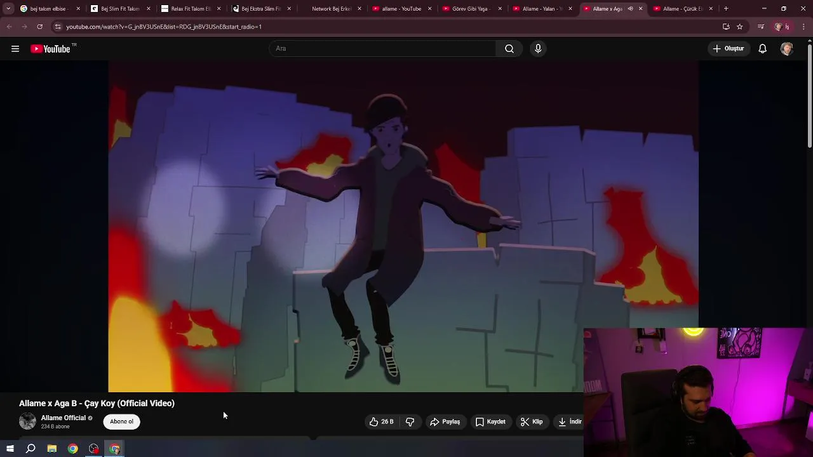The height and width of the screenshot is (457, 813).
Task: Switch to the 'Relax Fit Takım' tab
Action: [x=190, y=9]
